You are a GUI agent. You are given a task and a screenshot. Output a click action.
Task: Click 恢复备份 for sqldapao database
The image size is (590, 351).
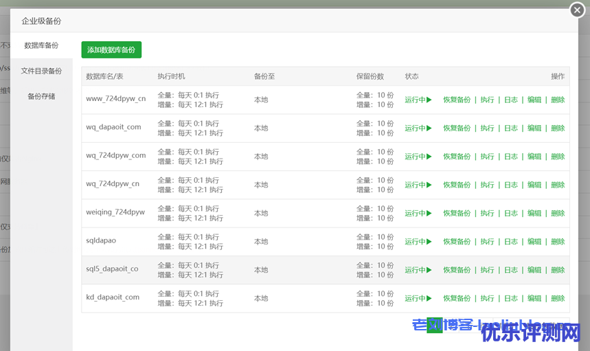point(457,242)
